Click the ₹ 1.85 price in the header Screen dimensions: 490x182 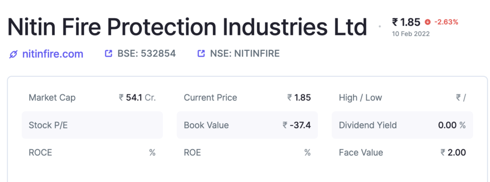pyautogui.click(x=406, y=22)
